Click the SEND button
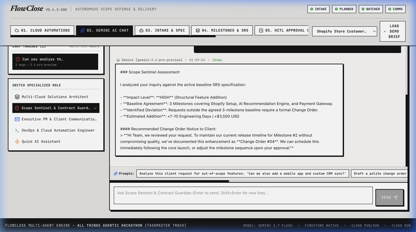 [x=389, y=198]
